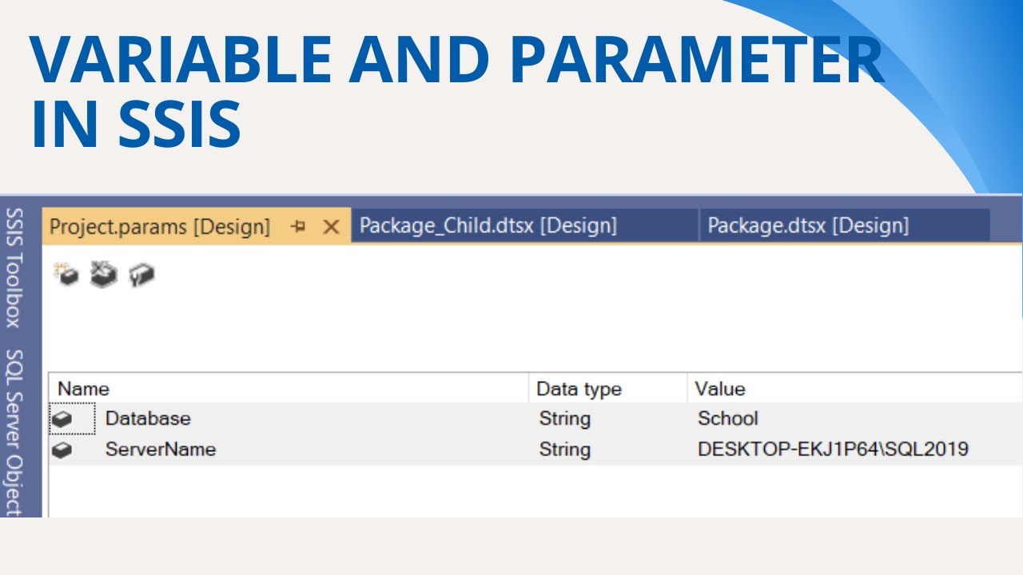Screen dimensions: 1023x575
Task: Select the Database parameter name cell
Action: (148, 418)
